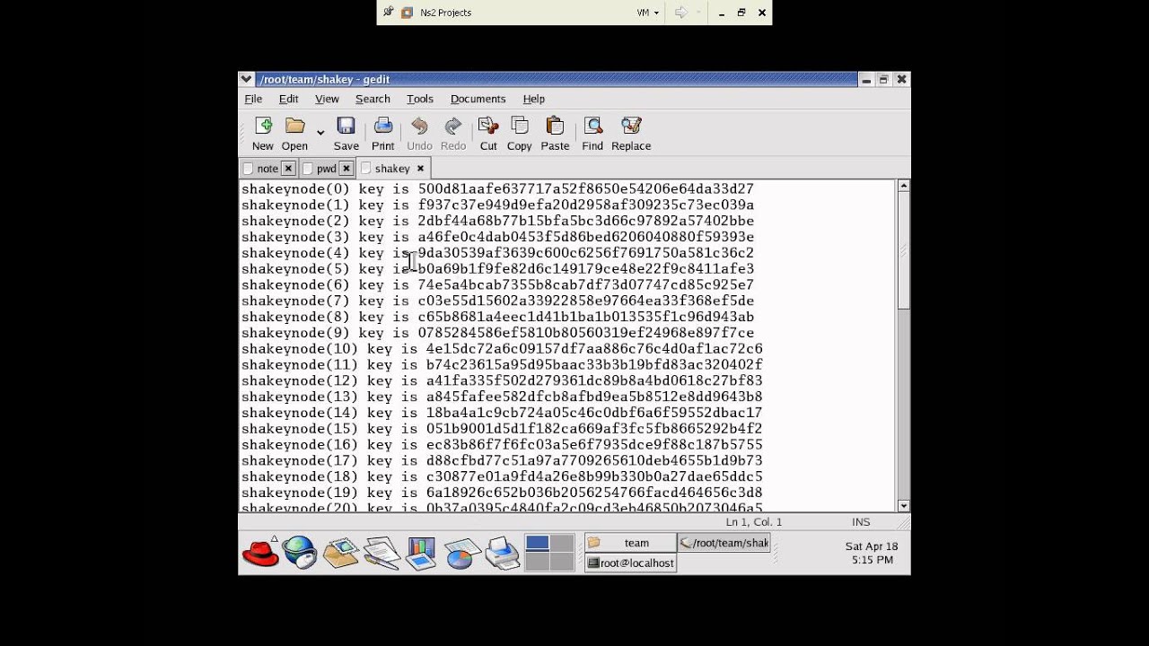Click the shakeynode(7) key line
The width and height of the screenshot is (1149, 646).
click(x=497, y=301)
